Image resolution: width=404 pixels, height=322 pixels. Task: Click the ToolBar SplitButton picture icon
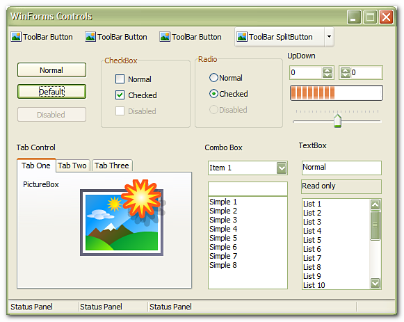tap(242, 37)
